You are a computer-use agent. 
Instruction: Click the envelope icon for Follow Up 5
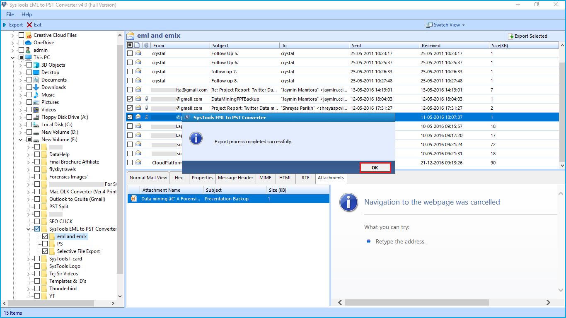coord(138,53)
